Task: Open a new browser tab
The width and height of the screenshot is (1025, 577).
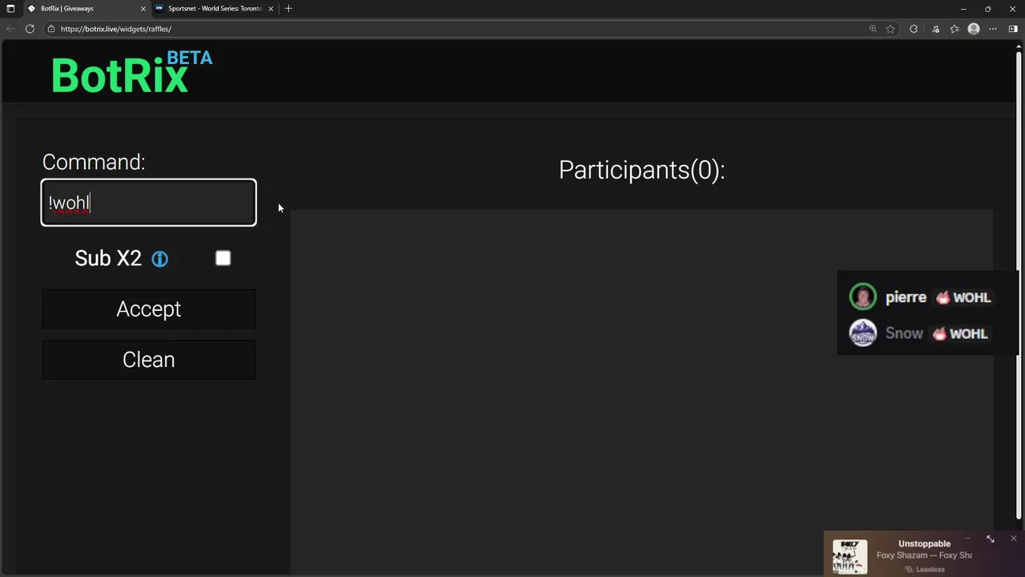Action: click(x=288, y=9)
